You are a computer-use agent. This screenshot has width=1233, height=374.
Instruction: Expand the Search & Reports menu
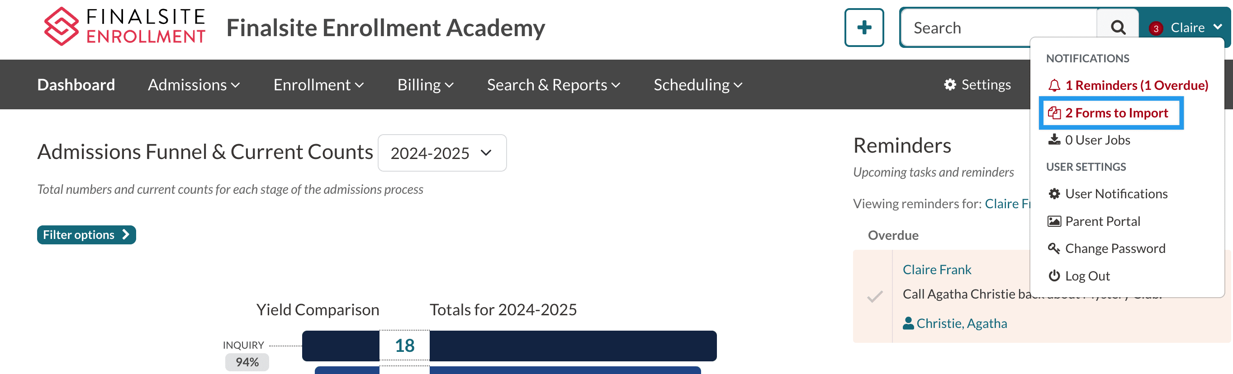553,84
